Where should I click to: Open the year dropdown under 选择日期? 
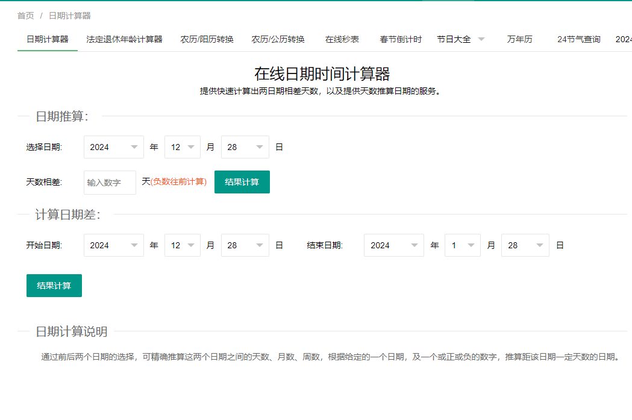pyautogui.click(x=113, y=146)
